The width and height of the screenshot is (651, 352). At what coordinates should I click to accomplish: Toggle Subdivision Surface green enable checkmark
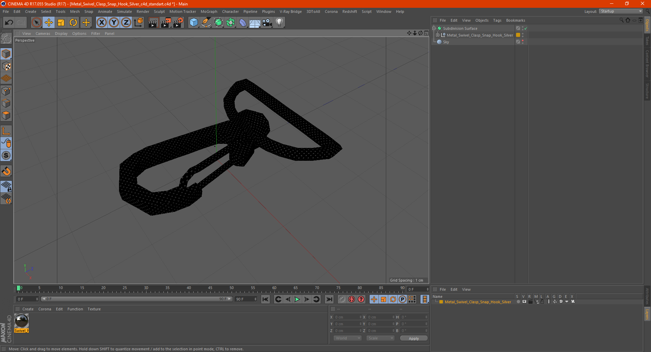pos(526,28)
